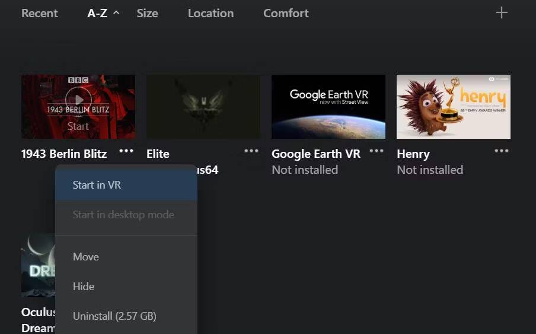The width and height of the screenshot is (536, 334).
Task: Select Hide in the context menu
Action: point(126,287)
